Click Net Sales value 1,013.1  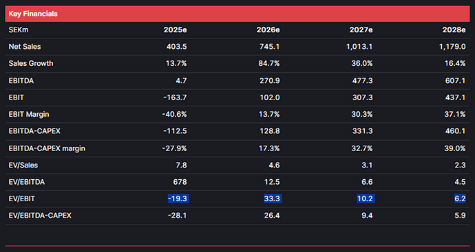pyautogui.click(x=359, y=47)
